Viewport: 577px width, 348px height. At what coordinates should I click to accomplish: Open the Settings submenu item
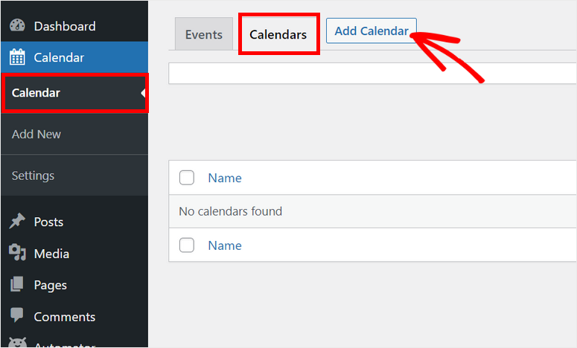point(34,175)
